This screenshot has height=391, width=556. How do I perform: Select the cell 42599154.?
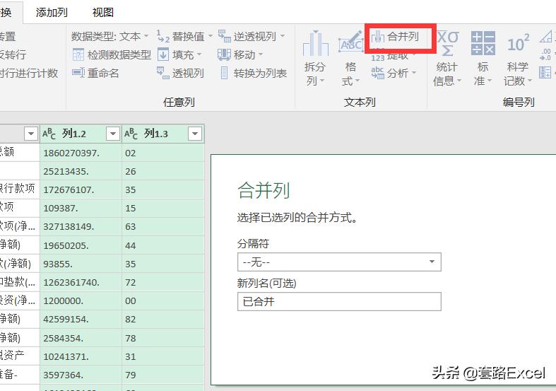[81, 320]
